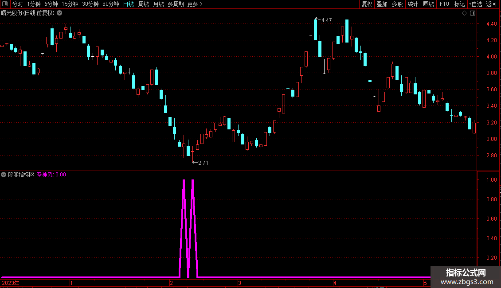Click the 1.00 indicator axis label
Screen dimensions: 501x288
point(491,180)
